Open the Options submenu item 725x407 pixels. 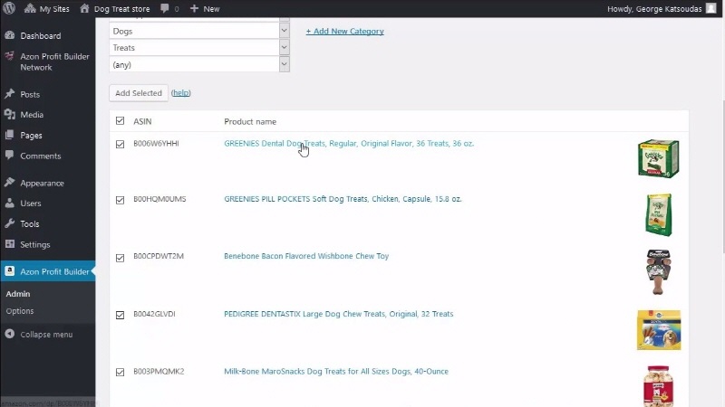point(20,311)
